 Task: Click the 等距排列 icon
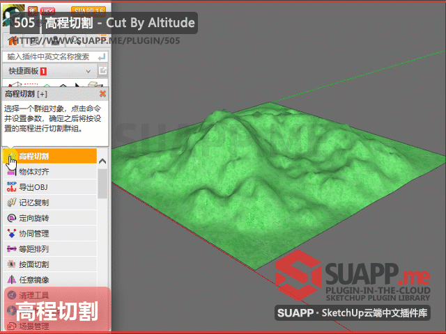(11, 249)
